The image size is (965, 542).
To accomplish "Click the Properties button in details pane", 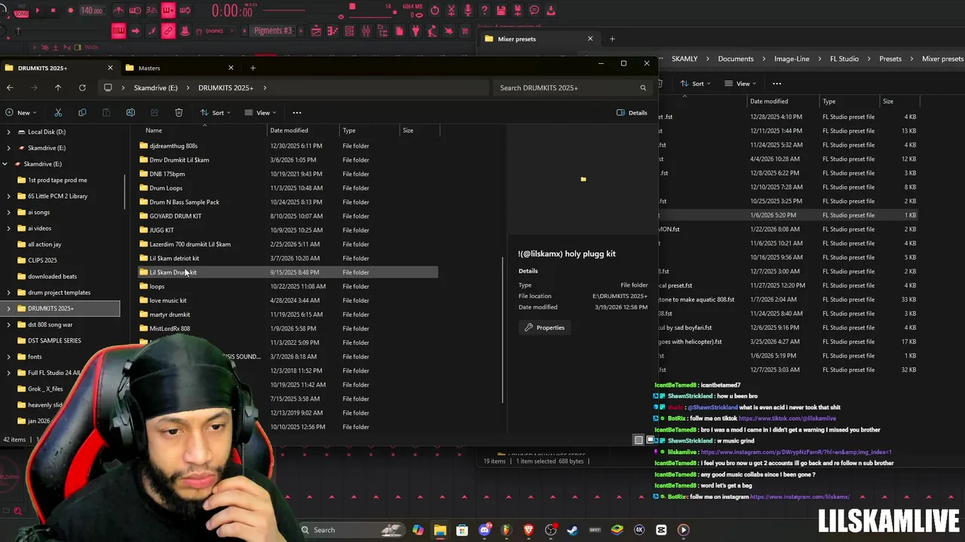I will click(544, 327).
